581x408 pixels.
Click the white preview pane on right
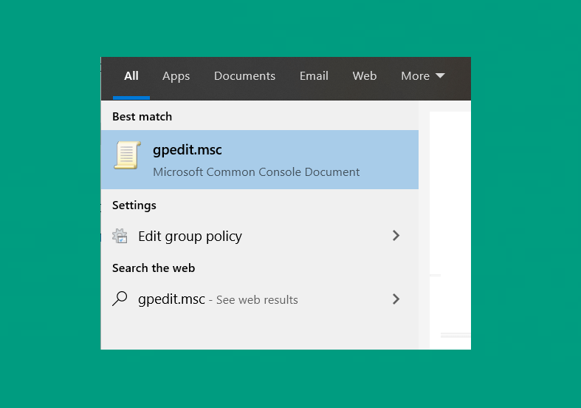(x=450, y=230)
